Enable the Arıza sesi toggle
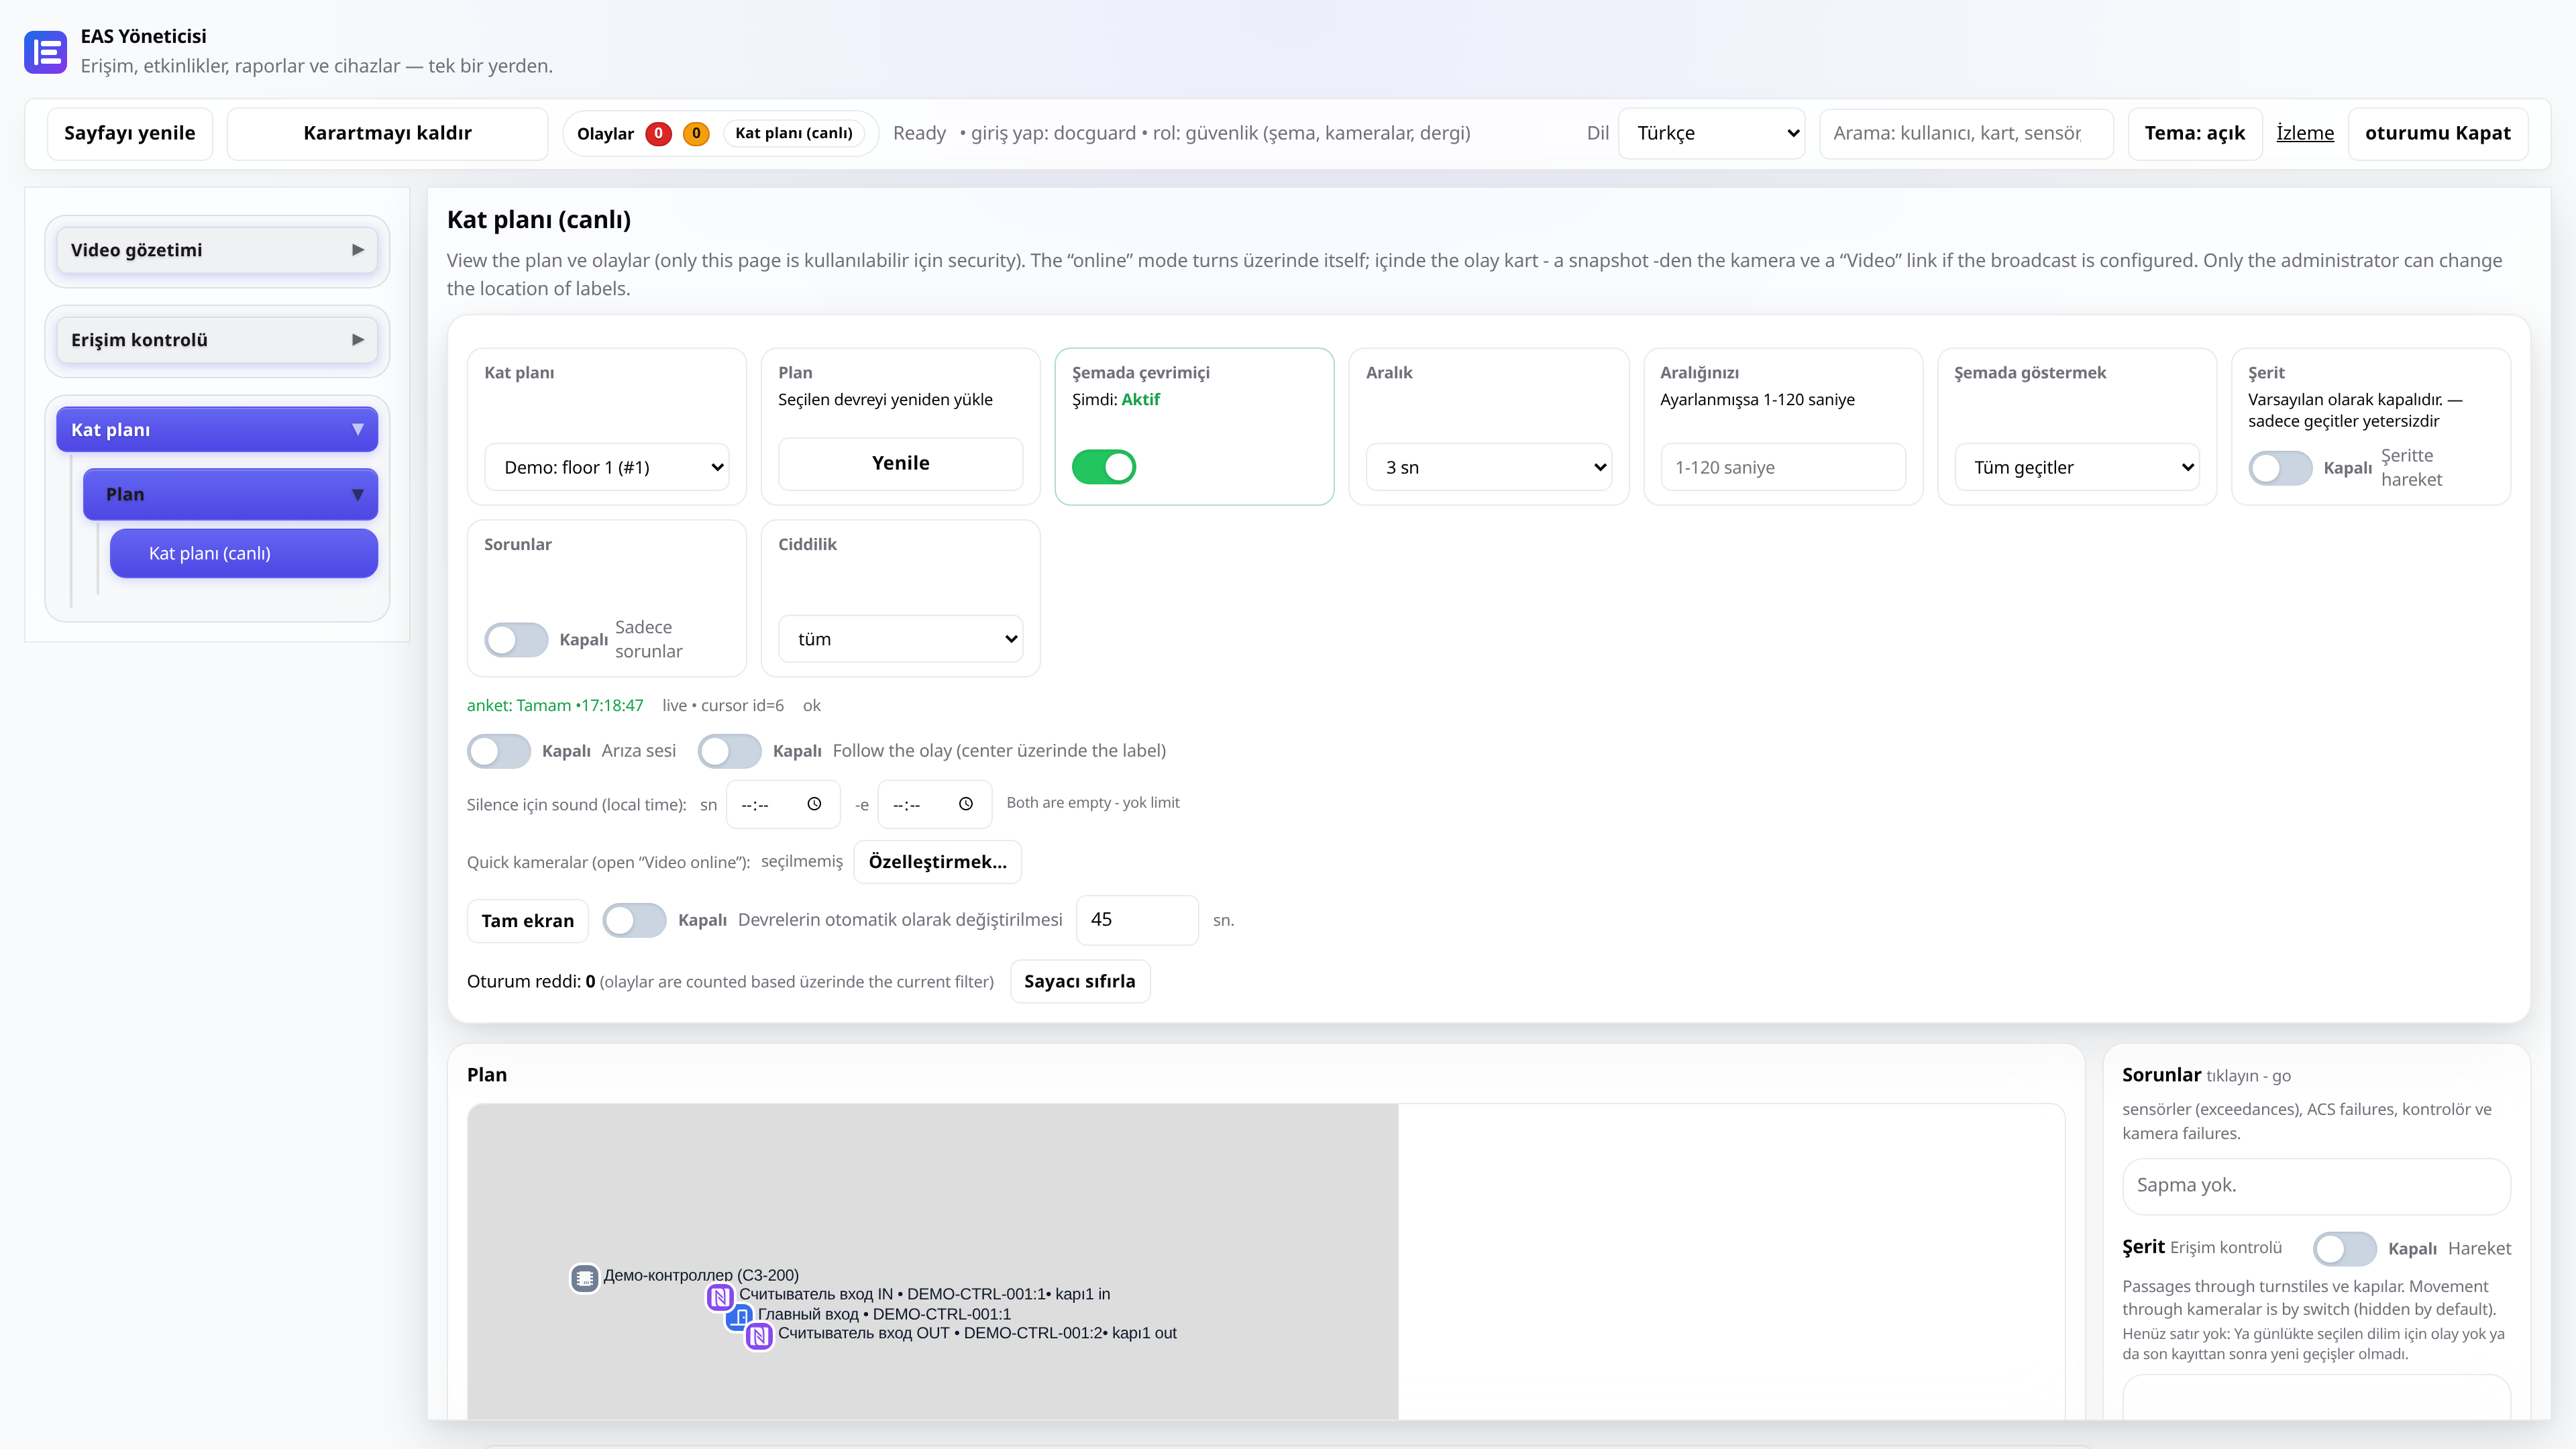This screenshot has width=2576, height=1449. coord(499,751)
